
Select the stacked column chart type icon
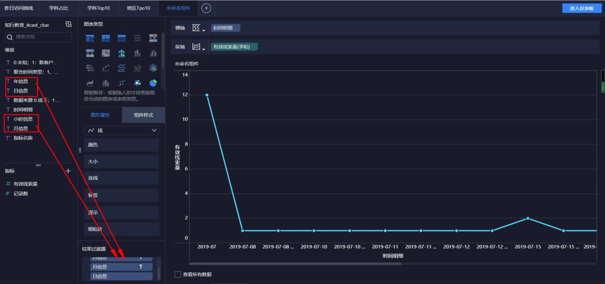click(x=137, y=53)
